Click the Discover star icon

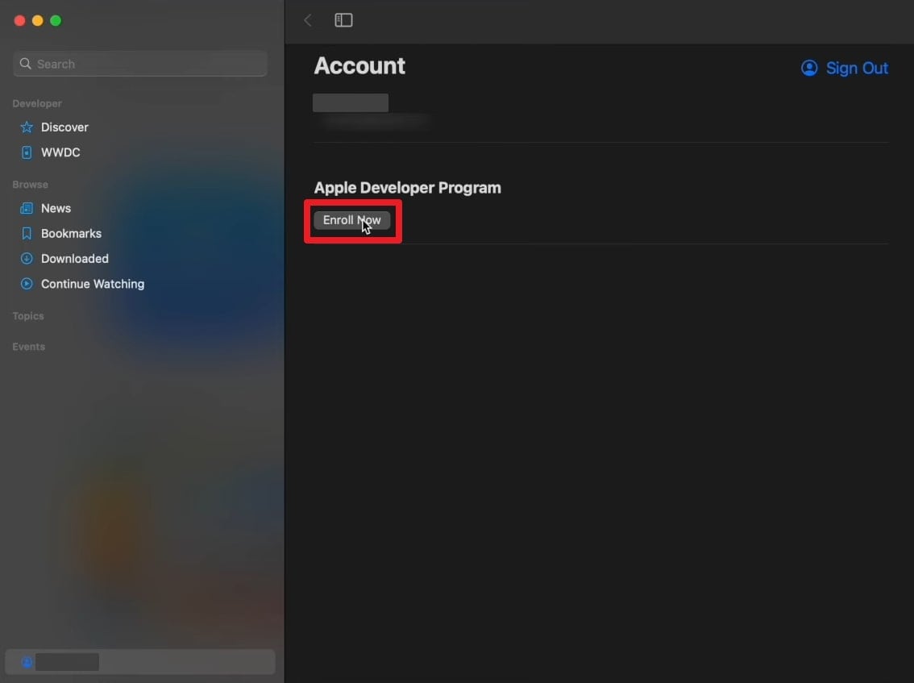[27, 127]
